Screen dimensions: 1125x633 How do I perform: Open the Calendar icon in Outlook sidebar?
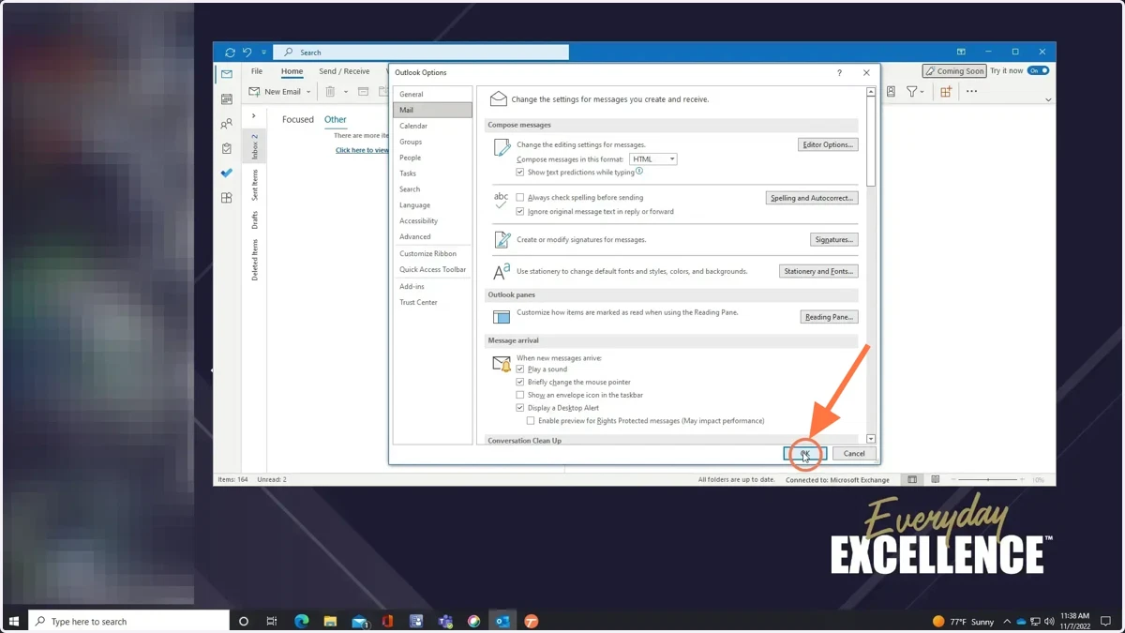pyautogui.click(x=227, y=98)
